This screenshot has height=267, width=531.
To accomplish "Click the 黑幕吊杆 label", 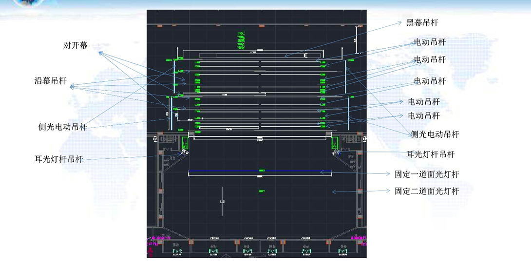I will pos(422,23).
